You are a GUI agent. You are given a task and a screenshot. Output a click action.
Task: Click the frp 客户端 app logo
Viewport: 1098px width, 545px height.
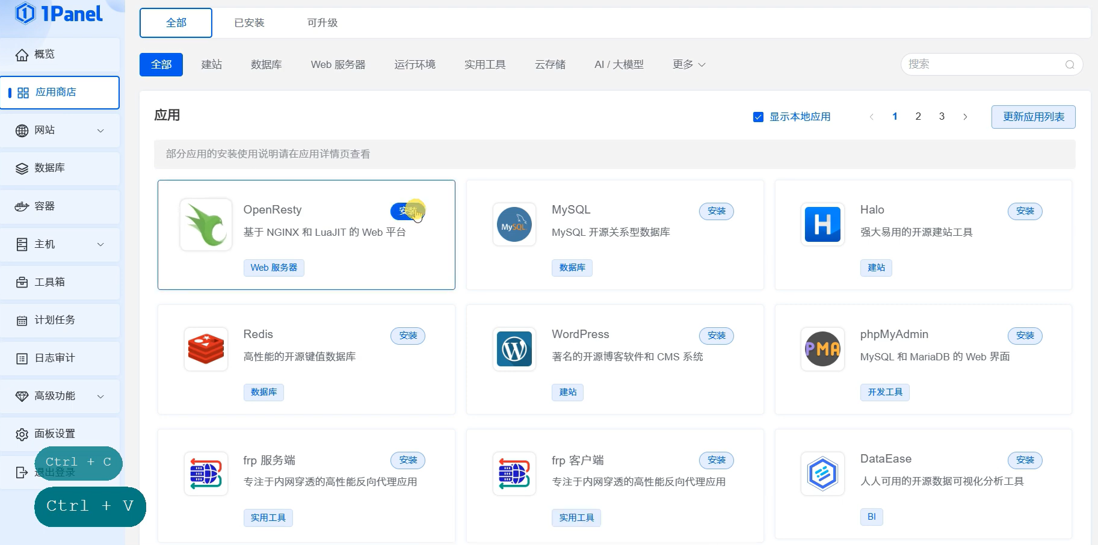click(x=514, y=473)
